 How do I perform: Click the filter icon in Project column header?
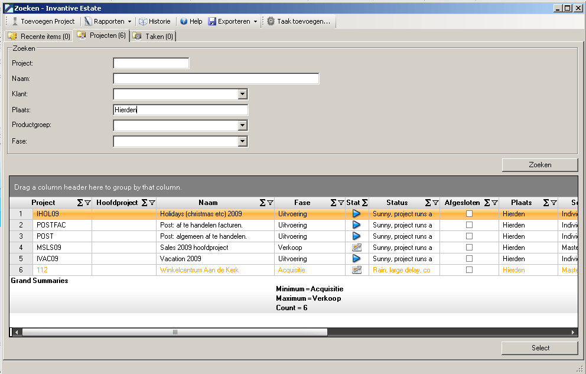(x=88, y=203)
